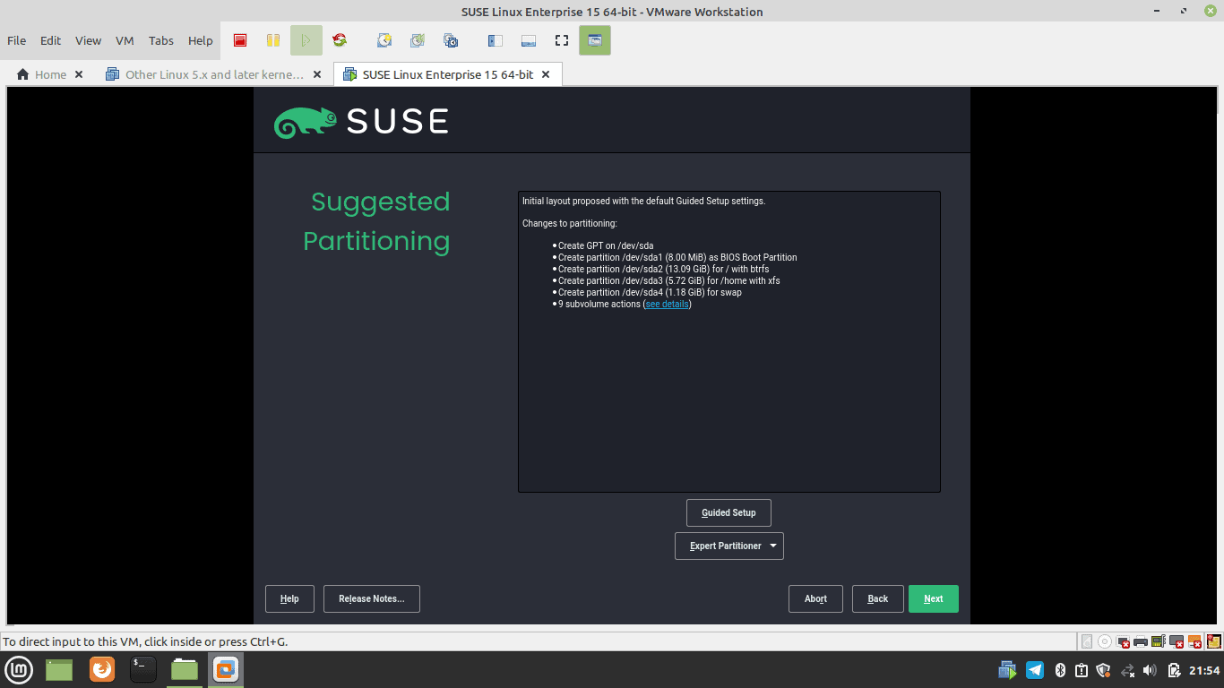This screenshot has width=1224, height=688.
Task: Open the Linux Mint start menu
Action: 20,669
